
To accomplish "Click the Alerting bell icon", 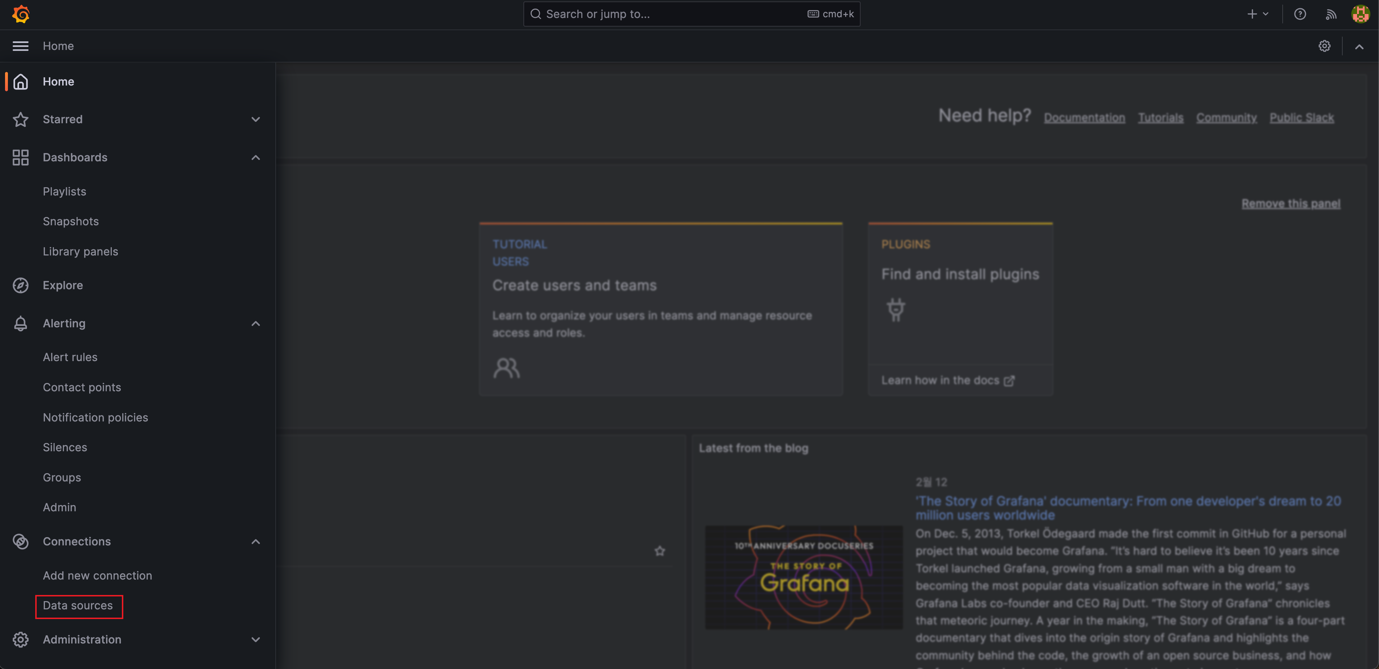I will point(20,323).
